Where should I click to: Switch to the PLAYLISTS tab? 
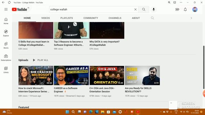coord(67,18)
